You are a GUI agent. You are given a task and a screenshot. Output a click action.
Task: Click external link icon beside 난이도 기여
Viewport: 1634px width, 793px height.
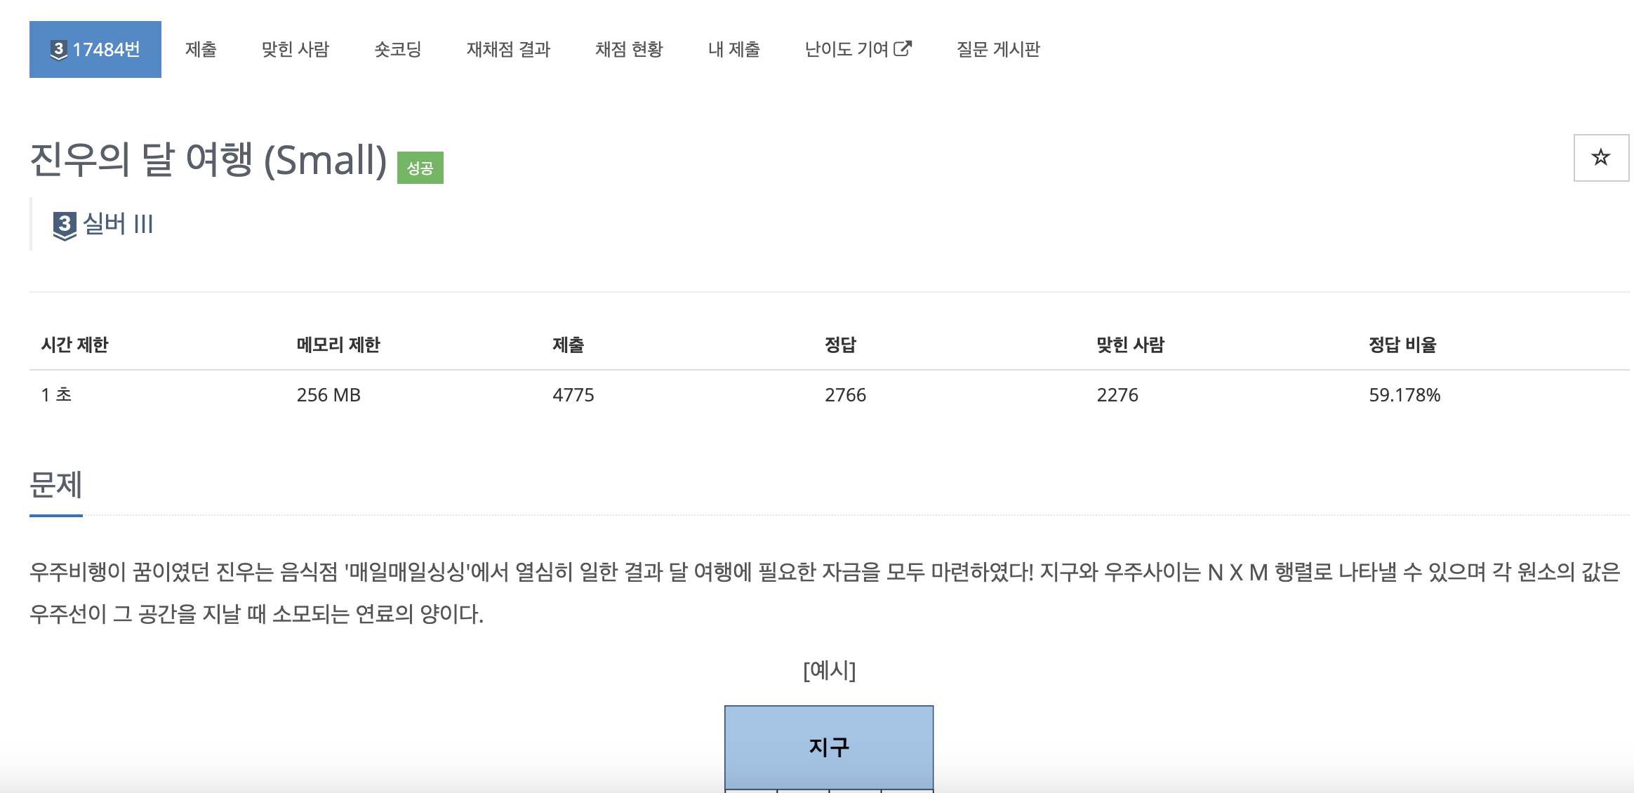[903, 48]
